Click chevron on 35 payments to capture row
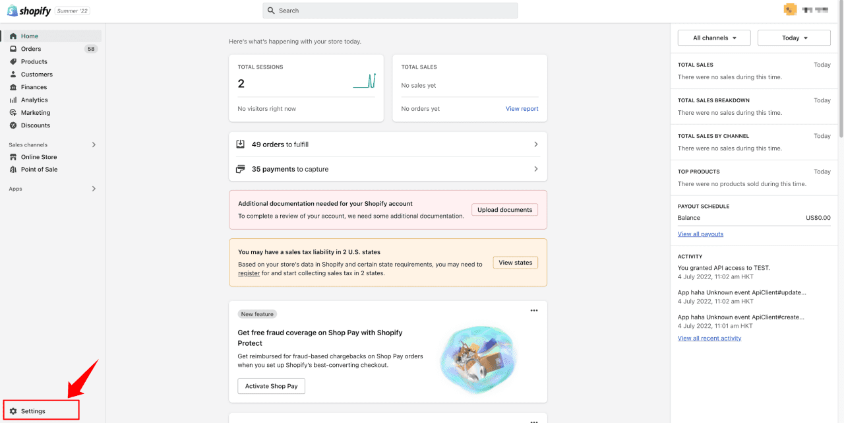The height and width of the screenshot is (423, 844). pyautogui.click(x=536, y=169)
